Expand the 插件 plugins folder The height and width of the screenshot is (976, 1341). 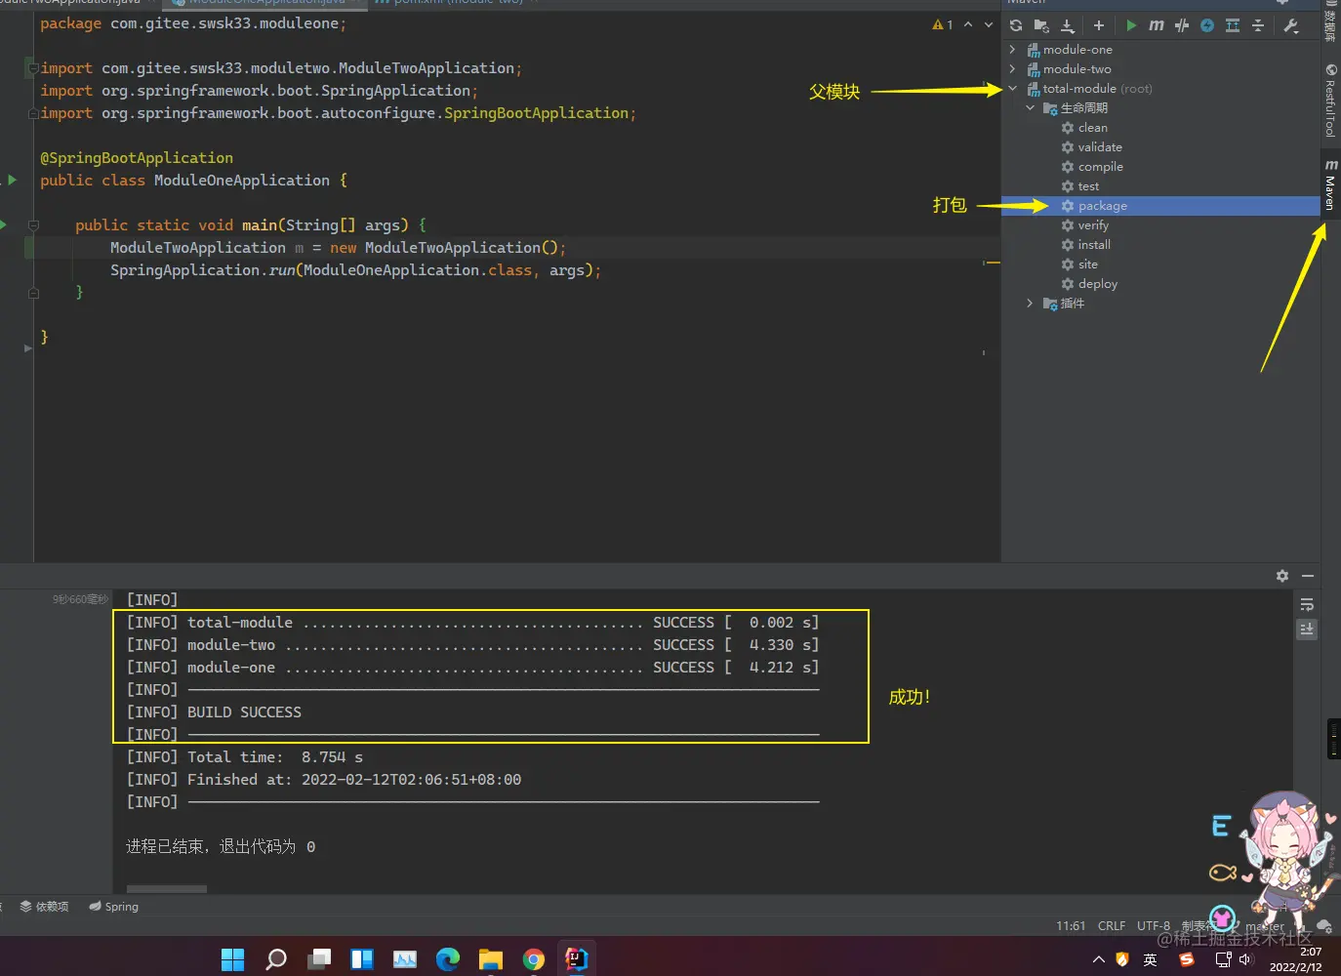tap(1030, 303)
